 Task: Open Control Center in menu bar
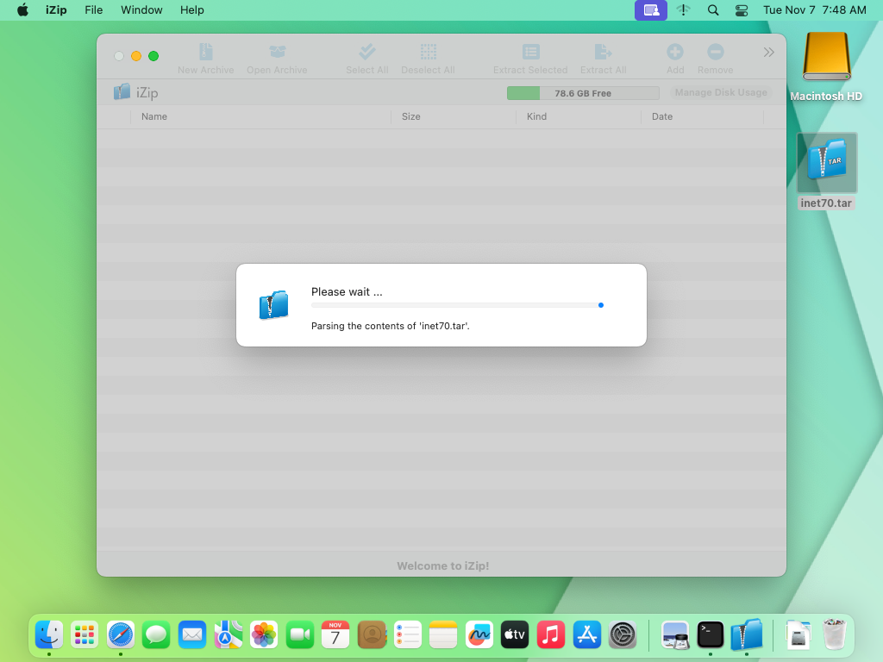click(x=742, y=10)
